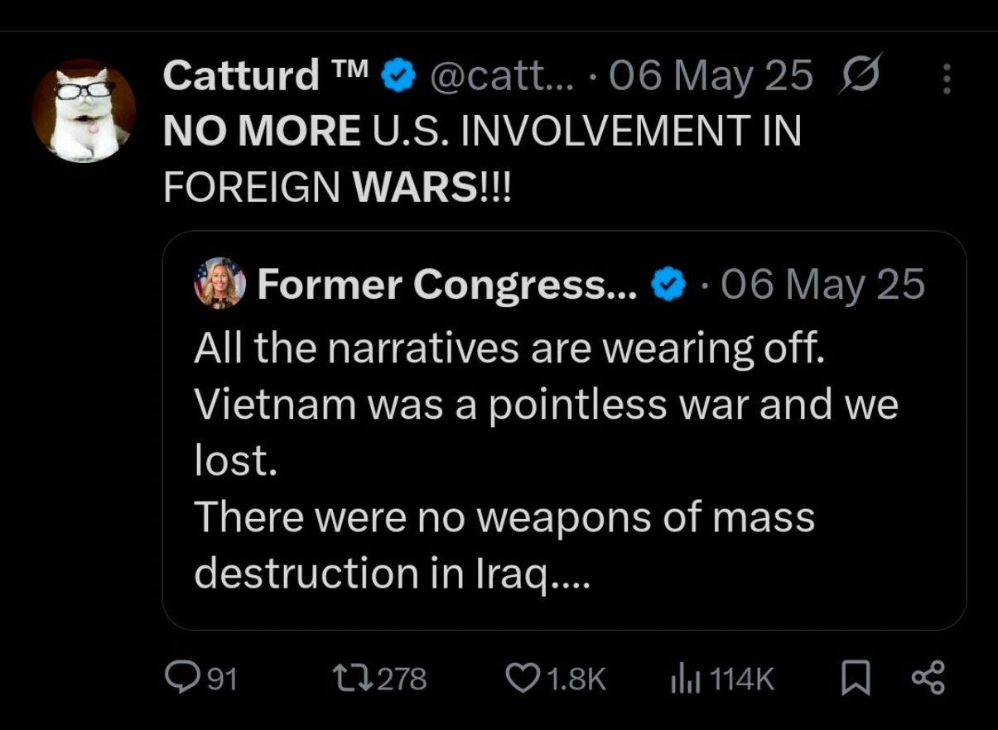
Task: View the 91 replies
Action: click(222, 679)
